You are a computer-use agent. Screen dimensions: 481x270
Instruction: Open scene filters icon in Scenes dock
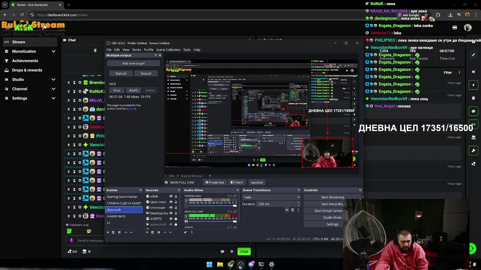119,232
